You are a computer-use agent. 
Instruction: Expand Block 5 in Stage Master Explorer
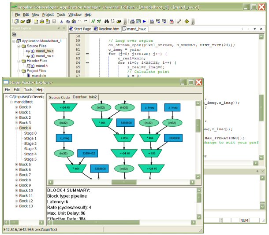click(16, 164)
